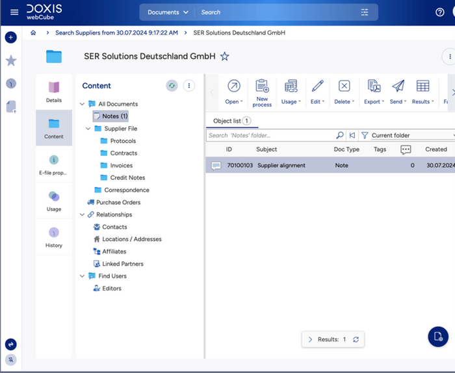Open the Protocols folder

[118, 141]
